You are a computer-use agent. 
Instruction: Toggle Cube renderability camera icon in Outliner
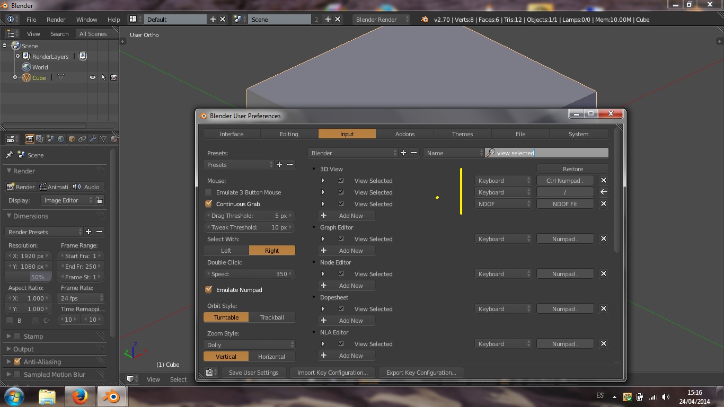113,77
